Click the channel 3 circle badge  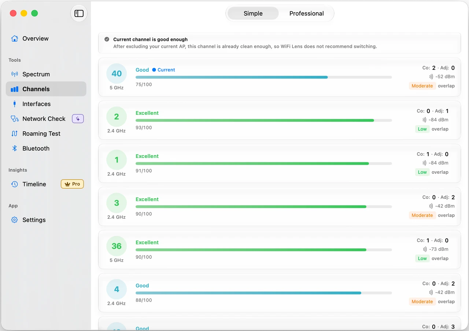117,203
